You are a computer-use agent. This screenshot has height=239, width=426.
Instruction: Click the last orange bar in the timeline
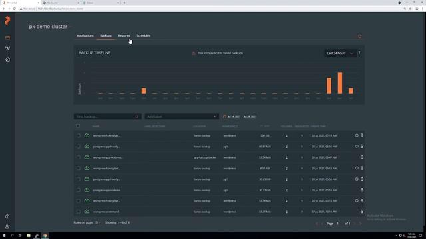coord(351,91)
